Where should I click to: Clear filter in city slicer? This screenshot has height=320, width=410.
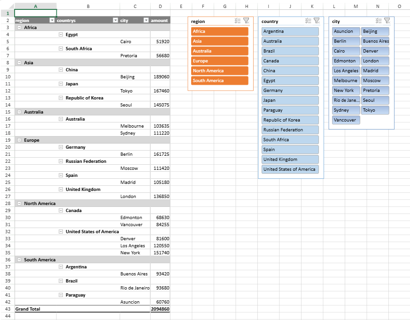(387, 21)
